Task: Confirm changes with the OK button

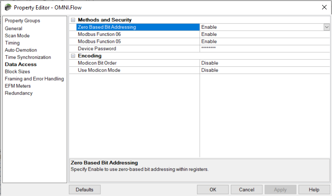Action: point(213,190)
